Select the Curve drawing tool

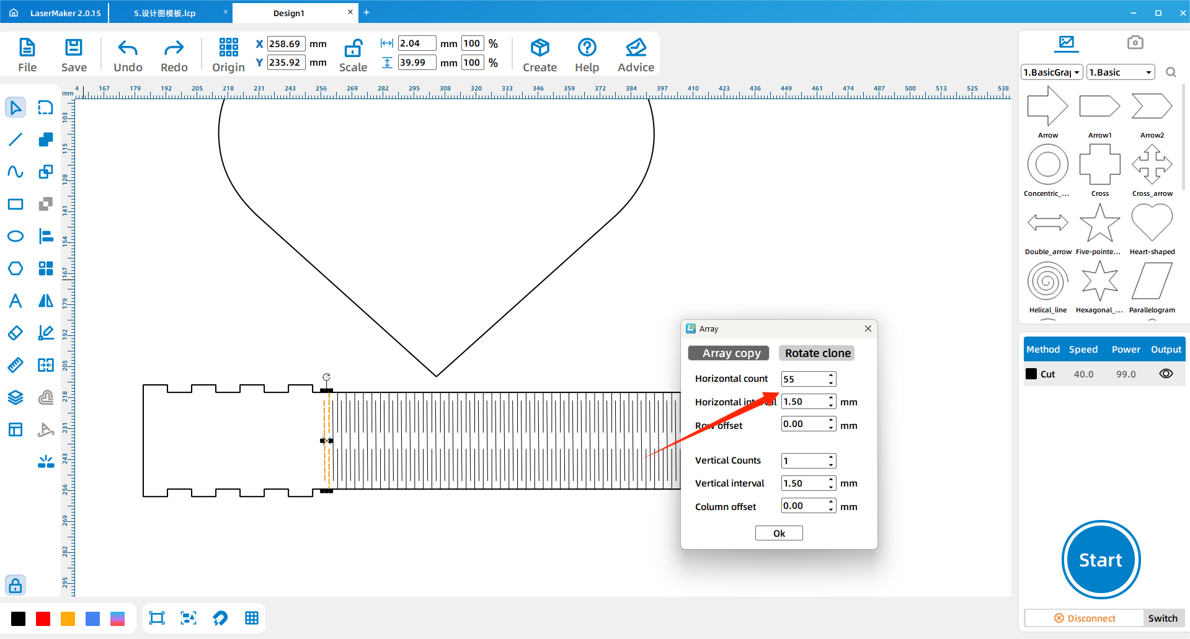coord(16,172)
